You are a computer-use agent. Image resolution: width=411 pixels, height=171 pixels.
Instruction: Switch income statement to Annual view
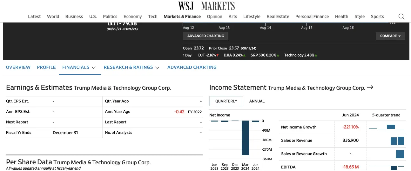tap(257, 101)
